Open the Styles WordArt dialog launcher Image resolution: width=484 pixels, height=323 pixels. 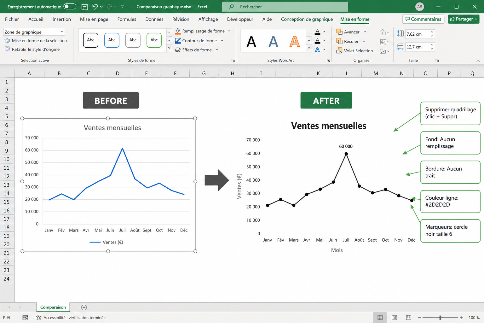coord(328,60)
